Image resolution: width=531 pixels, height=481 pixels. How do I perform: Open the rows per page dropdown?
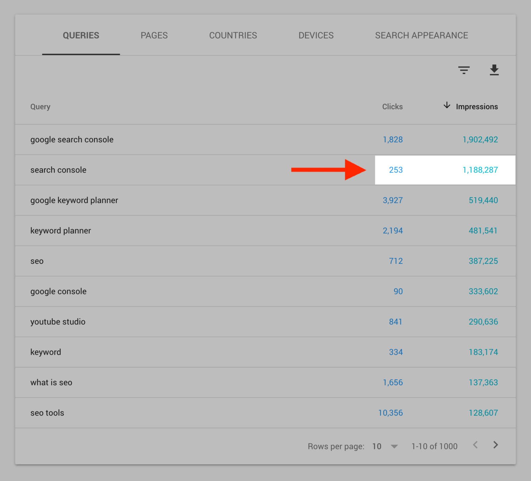385,446
